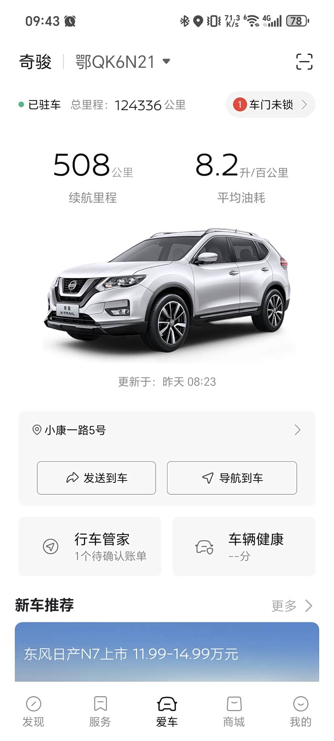Viewport: 334px width, 741px height.
Task: Go to the 我的 profile tab
Action: pos(301,711)
